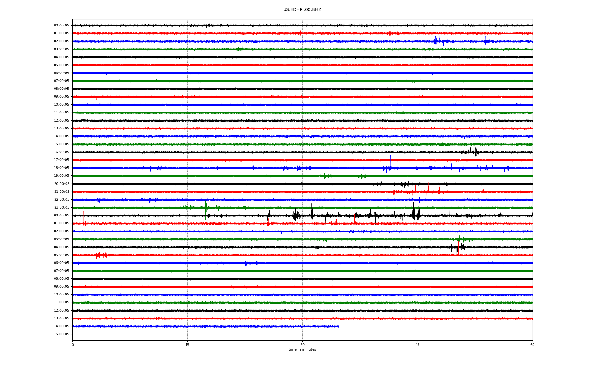Click the x-axis tick label 15
The height and width of the screenshot is (378, 605).
[x=187, y=345]
